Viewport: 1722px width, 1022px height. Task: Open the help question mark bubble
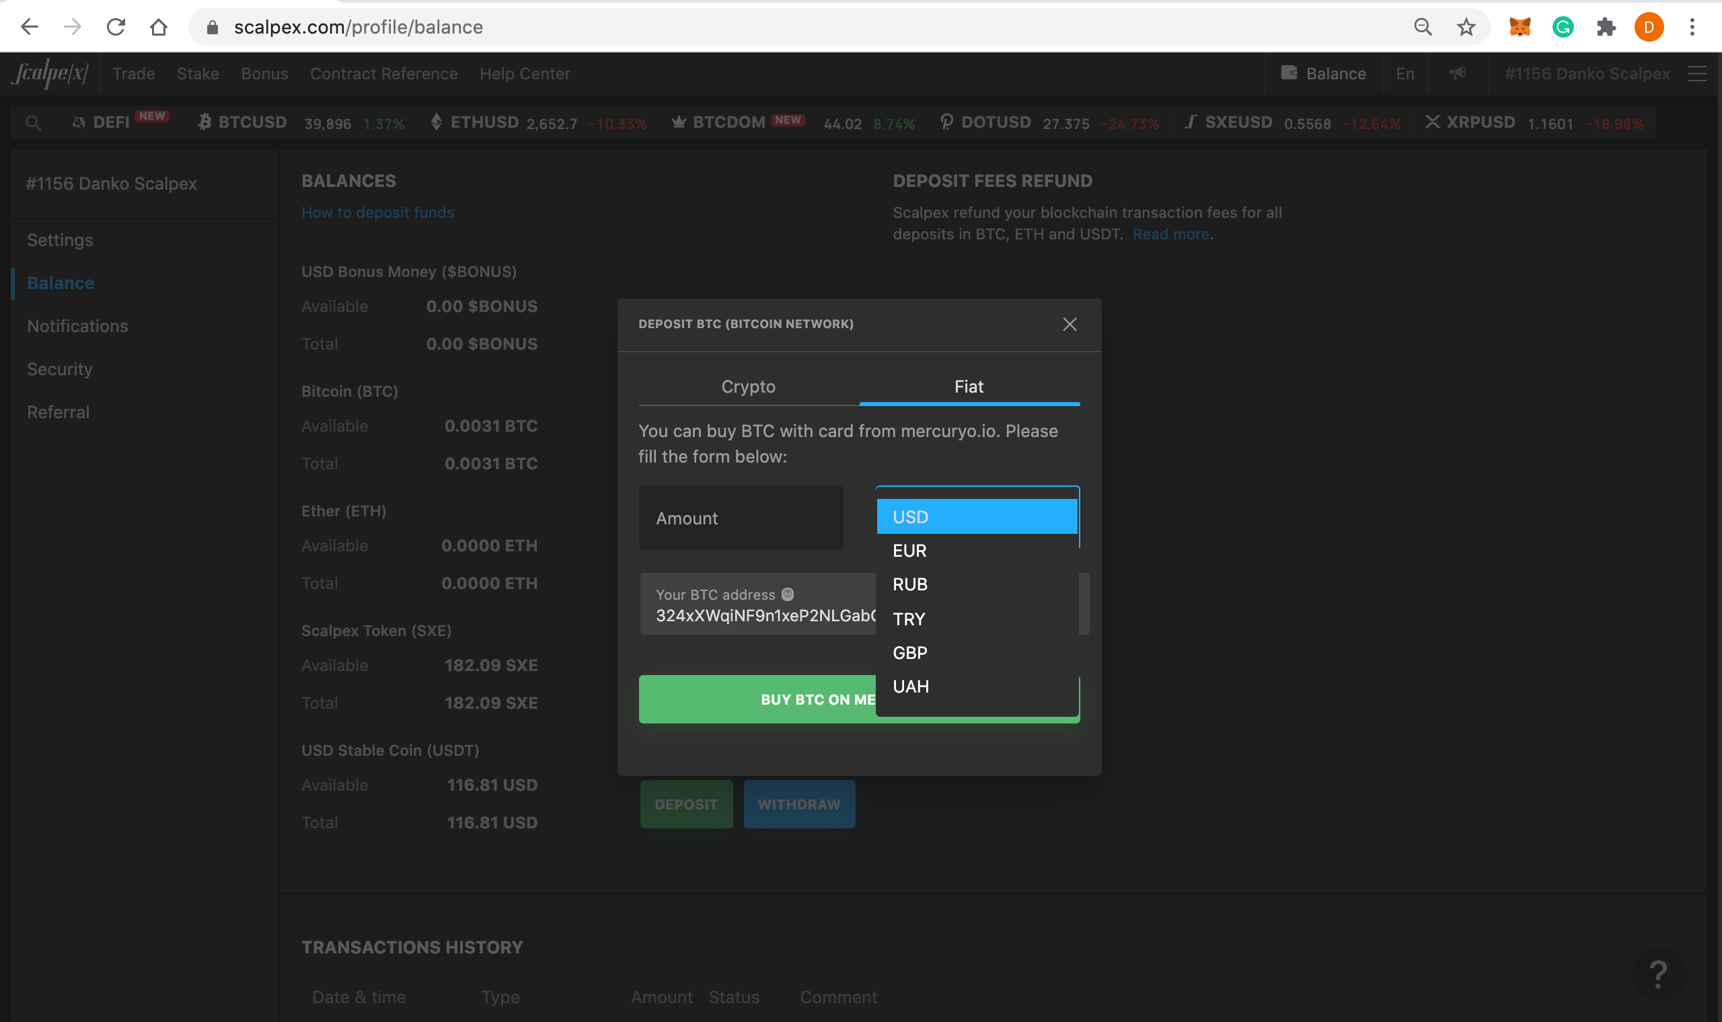pyautogui.click(x=1659, y=974)
